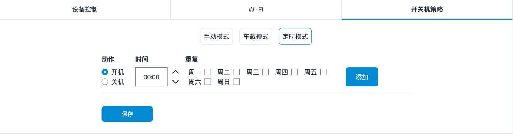Viewport: 513px width, 134px height.
Task: Select the 关机 radio button
Action: point(105,82)
